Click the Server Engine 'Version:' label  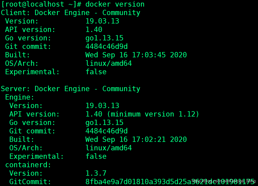(x=26, y=106)
